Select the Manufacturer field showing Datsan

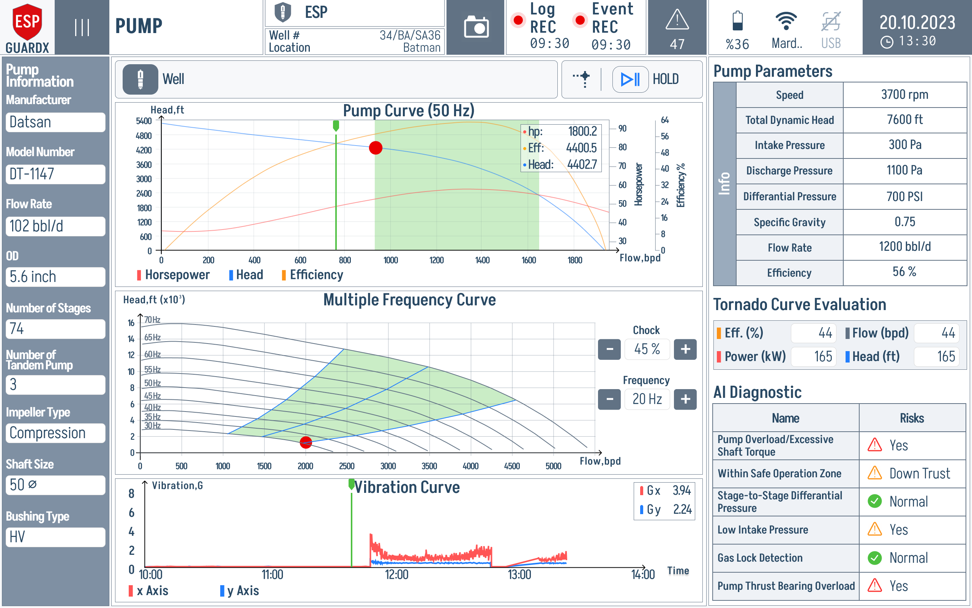tap(55, 122)
